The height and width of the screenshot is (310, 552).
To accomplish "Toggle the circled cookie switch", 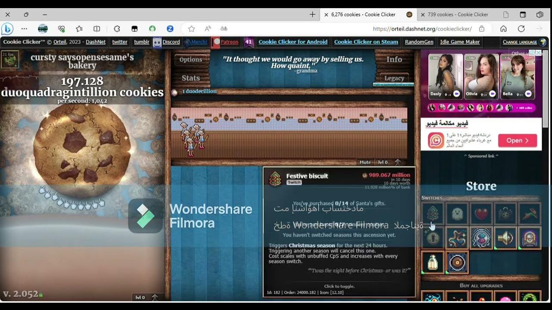I will (457, 263).
